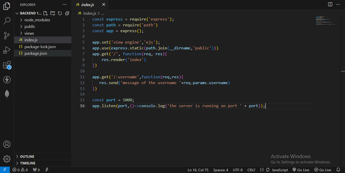Click New File icon in explorer header
345x173 pixels.
[45, 13]
